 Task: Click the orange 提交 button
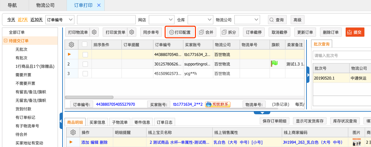[355, 32]
